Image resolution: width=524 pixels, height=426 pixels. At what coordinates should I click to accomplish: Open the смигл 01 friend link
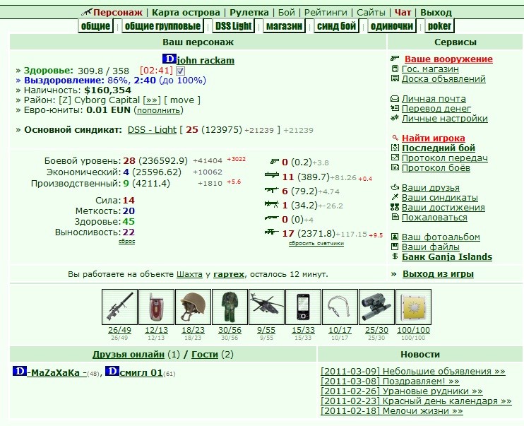tap(141, 373)
